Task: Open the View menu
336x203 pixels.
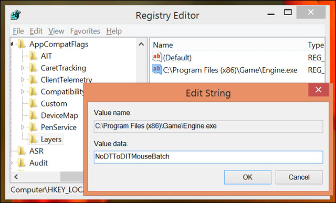Action: pyautogui.click(x=56, y=31)
